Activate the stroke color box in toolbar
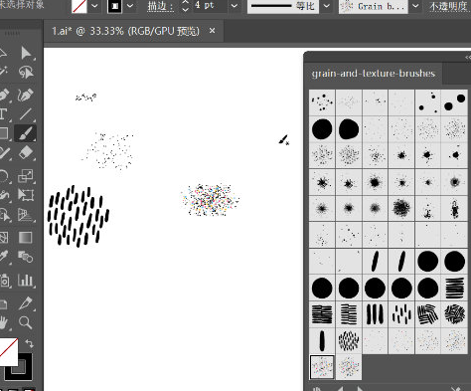The width and height of the screenshot is (471, 391). coord(19,367)
